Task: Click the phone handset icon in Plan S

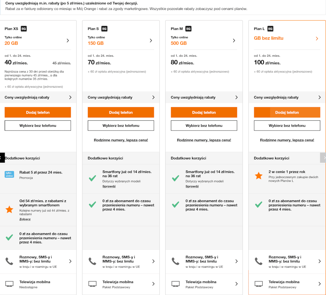Action: click(92, 261)
